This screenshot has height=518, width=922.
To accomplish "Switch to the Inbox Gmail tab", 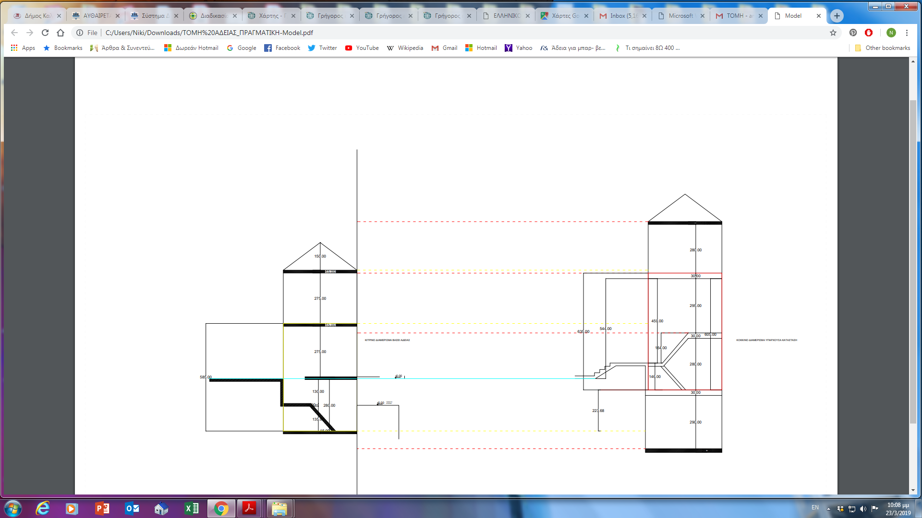I will point(622,16).
